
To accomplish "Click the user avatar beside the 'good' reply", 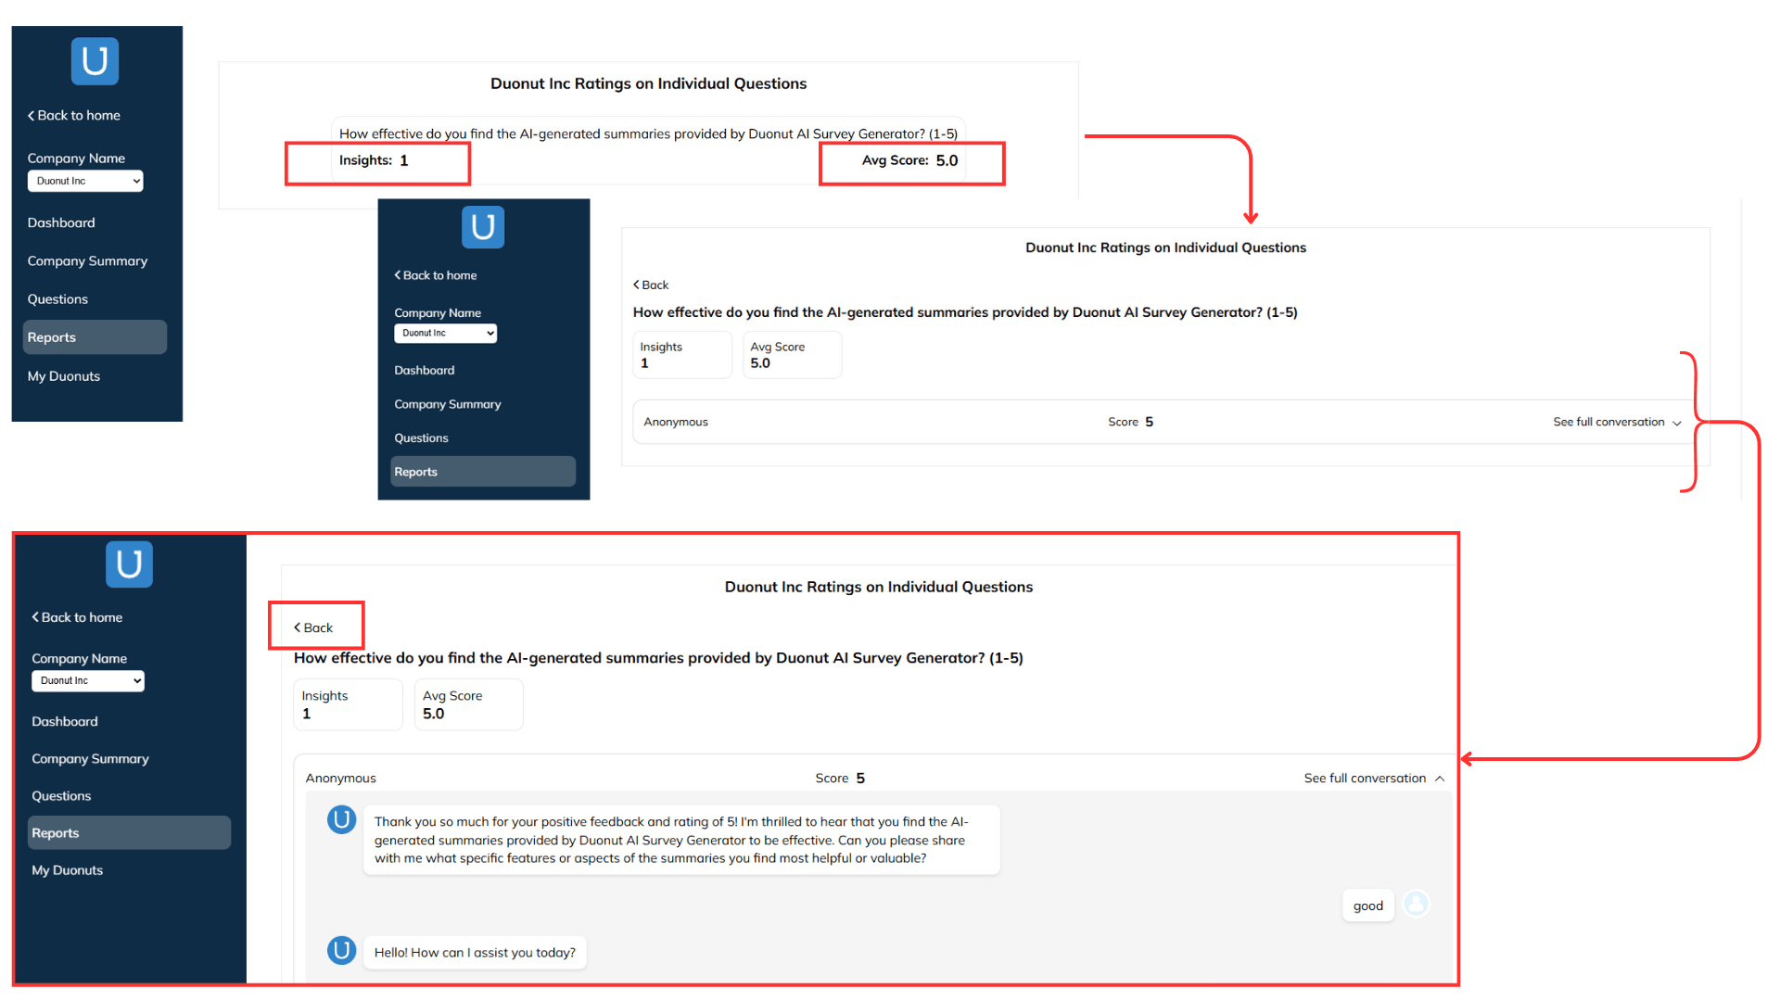I will [1416, 904].
